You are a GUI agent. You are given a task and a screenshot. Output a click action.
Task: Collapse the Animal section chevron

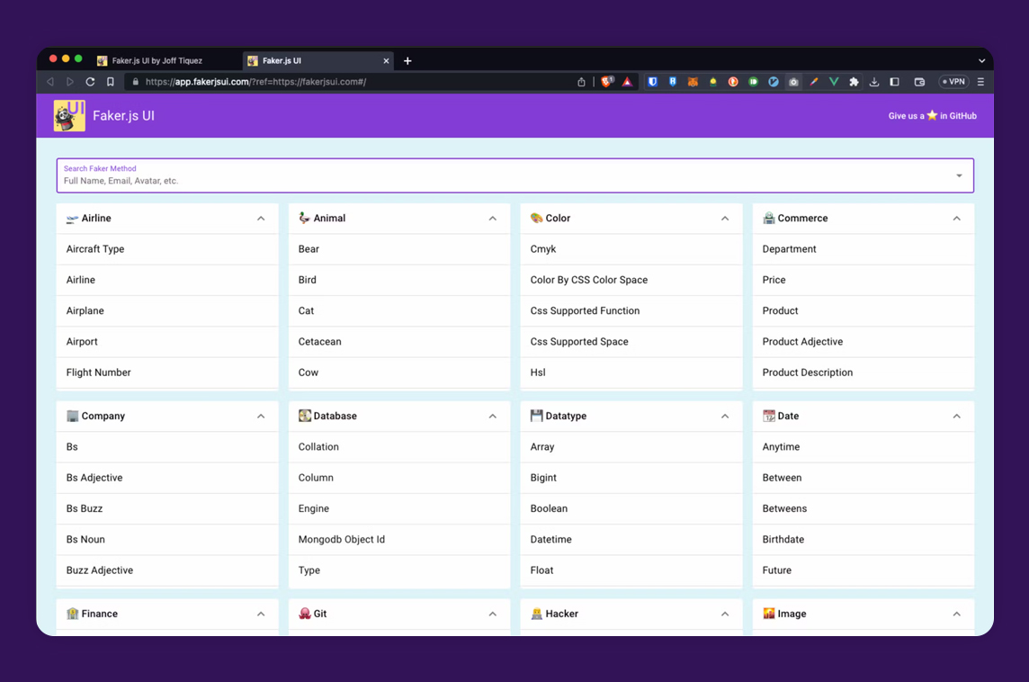point(492,218)
